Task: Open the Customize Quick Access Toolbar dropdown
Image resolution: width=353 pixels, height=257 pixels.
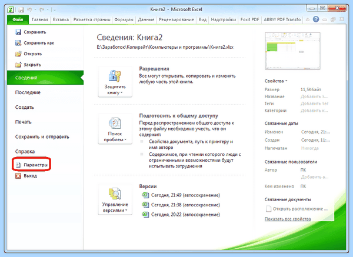Action: [x=54, y=9]
